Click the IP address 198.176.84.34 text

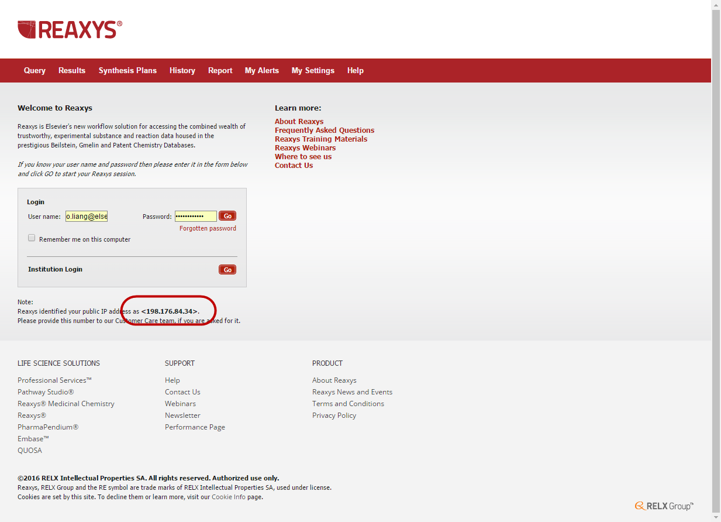point(170,311)
